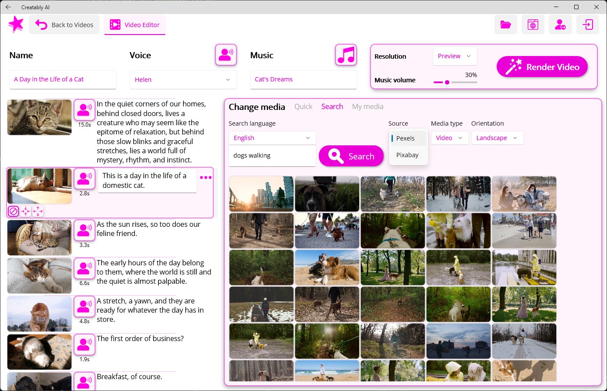Adjust the Music volume slider
This screenshot has height=391, width=607.
pos(447,82)
